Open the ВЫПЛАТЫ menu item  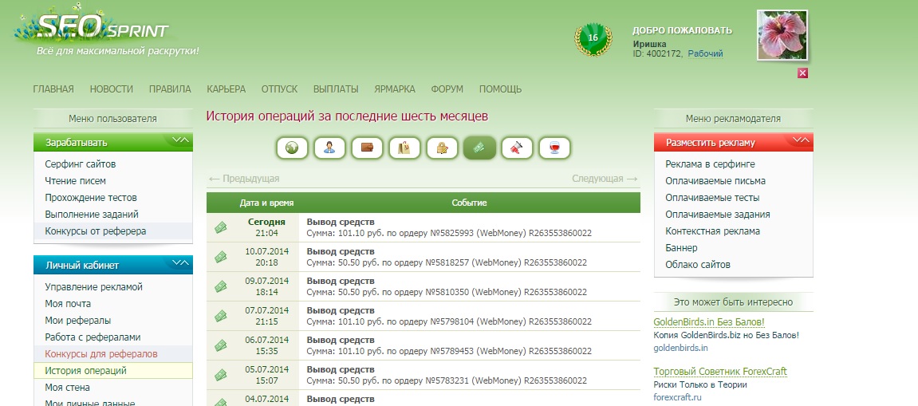click(336, 89)
